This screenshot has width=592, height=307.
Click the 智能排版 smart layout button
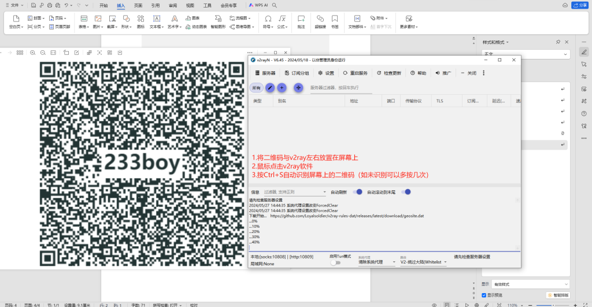[558, 295]
